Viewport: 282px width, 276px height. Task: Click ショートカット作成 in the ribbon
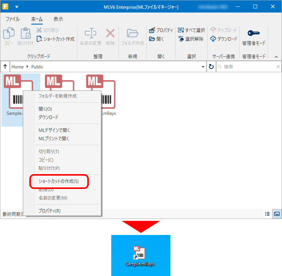(56, 39)
